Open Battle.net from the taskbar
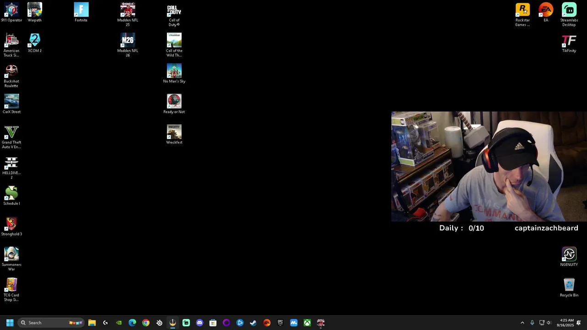Screen dimensions: 587x330 240,323
